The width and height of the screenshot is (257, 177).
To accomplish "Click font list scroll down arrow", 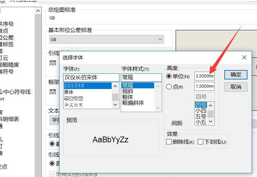I will point(115,105).
